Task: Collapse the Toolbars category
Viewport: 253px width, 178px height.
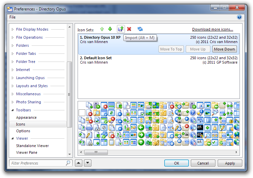Action: [12, 110]
